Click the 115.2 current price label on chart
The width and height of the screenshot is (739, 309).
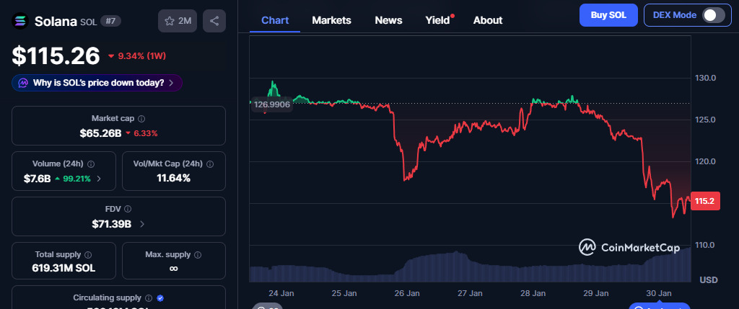coord(704,202)
